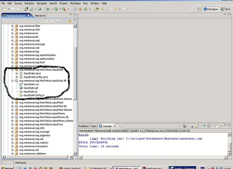Click the Debug bug icon
This screenshot has width=233, height=169.
coord(48,9)
